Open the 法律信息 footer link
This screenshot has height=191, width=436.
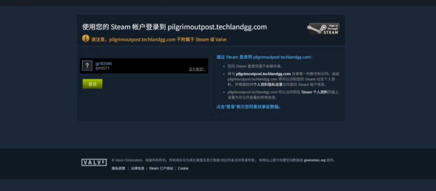[x=138, y=168]
